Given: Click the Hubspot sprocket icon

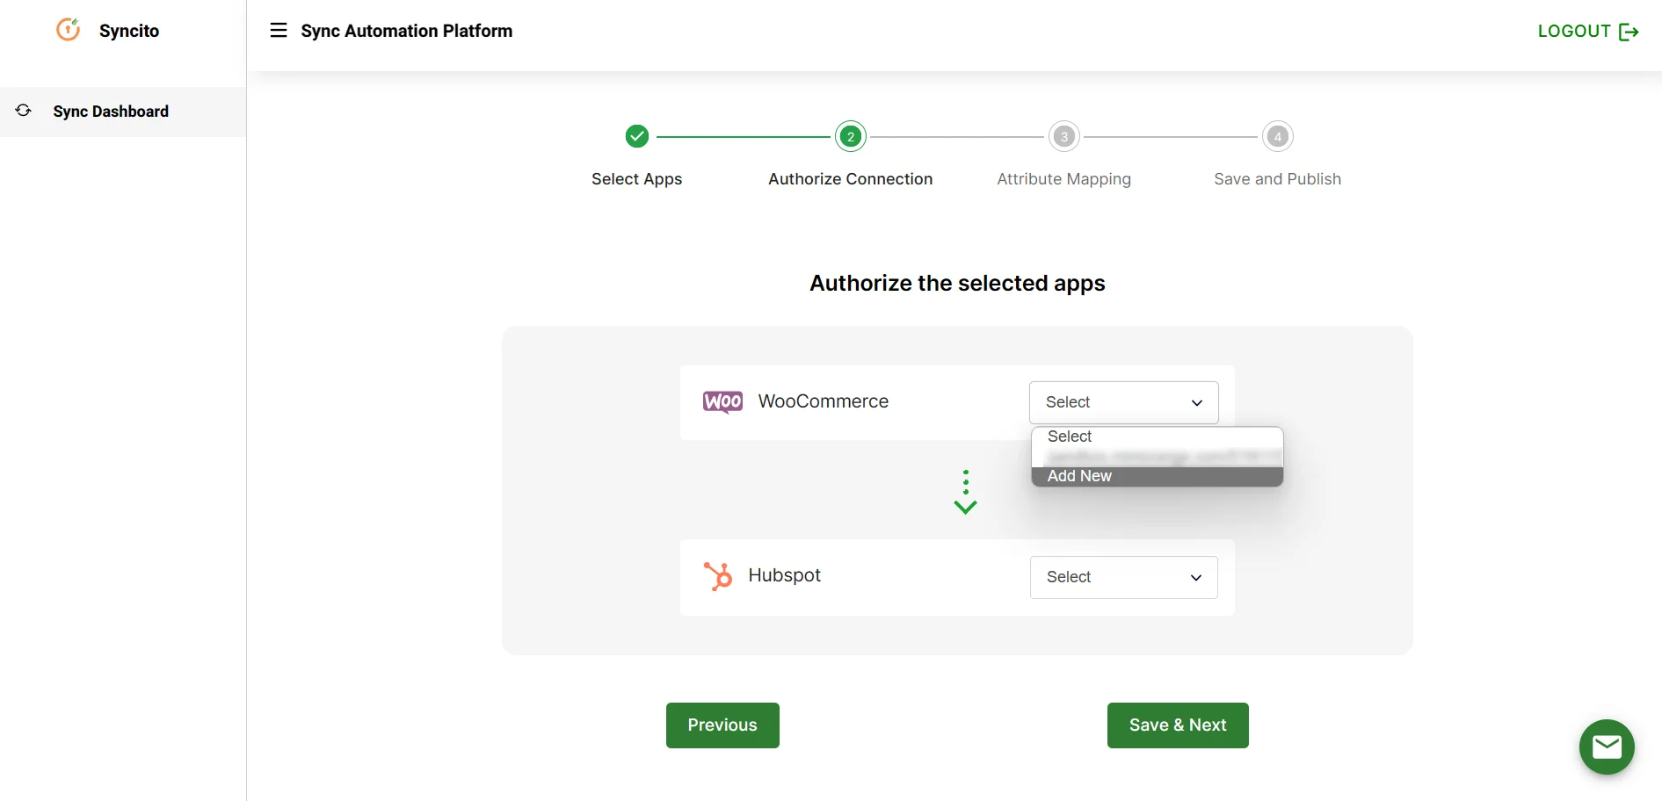Looking at the screenshot, I should pyautogui.click(x=718, y=576).
